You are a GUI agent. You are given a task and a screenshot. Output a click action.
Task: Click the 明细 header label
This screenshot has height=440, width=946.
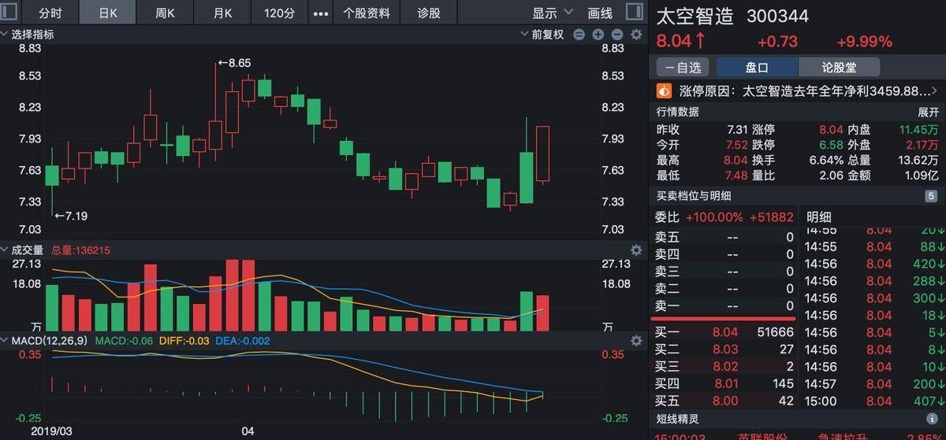click(818, 217)
